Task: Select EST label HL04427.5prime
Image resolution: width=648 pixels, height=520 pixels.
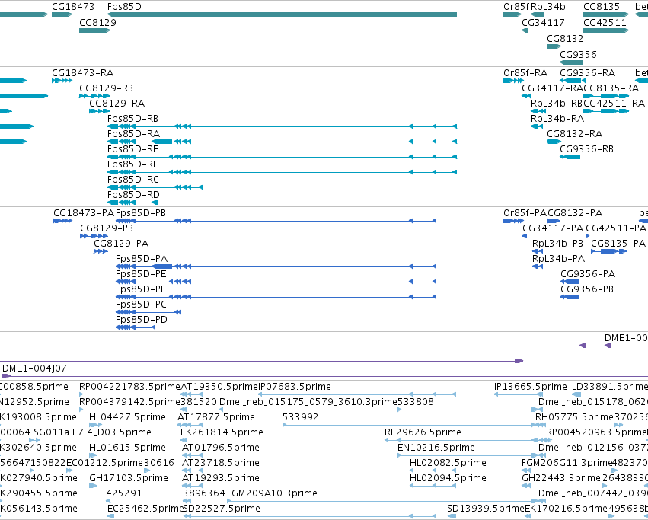Action: 127,417
